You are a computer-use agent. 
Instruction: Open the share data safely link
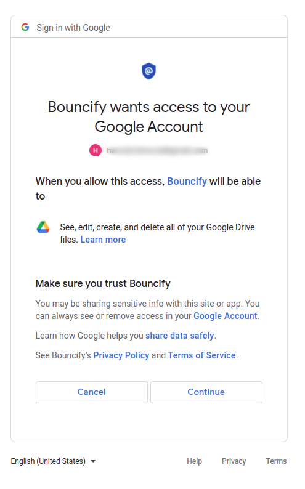pos(180,336)
